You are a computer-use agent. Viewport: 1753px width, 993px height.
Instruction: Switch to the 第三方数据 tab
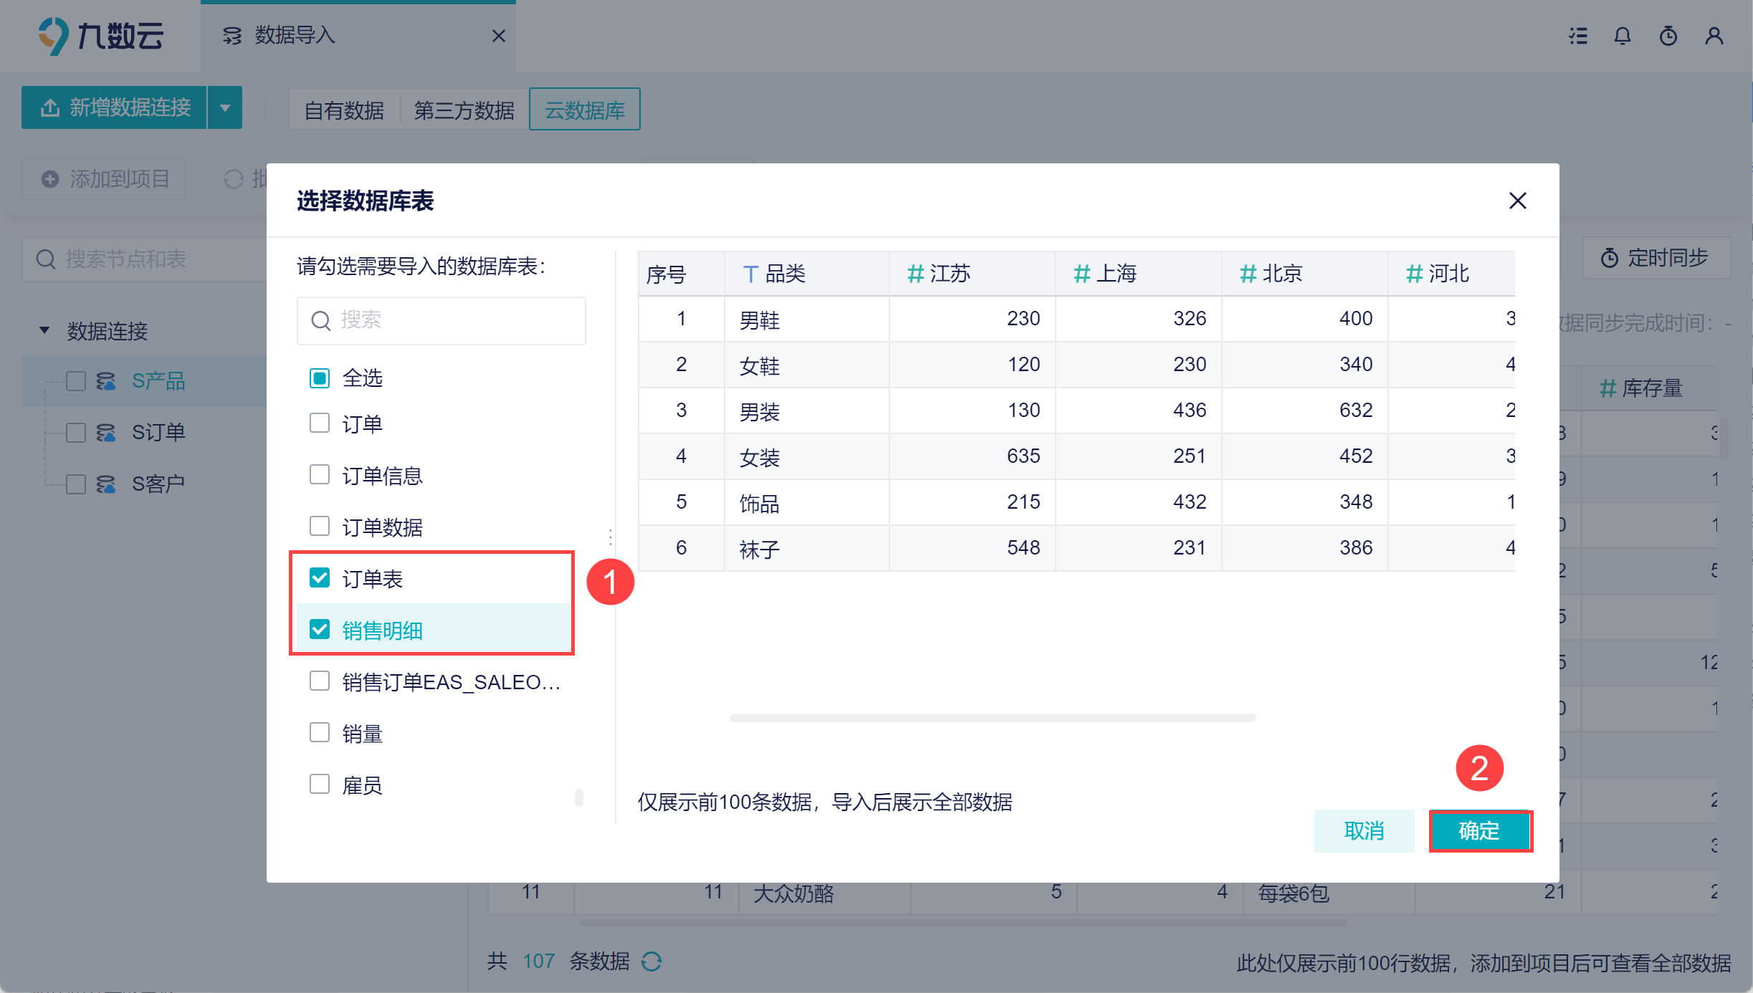[464, 110]
